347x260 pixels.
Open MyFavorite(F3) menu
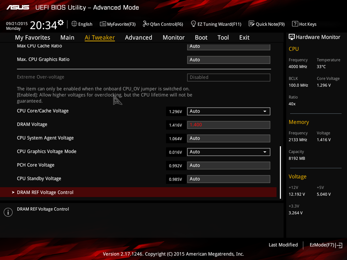pyautogui.click(x=121, y=24)
